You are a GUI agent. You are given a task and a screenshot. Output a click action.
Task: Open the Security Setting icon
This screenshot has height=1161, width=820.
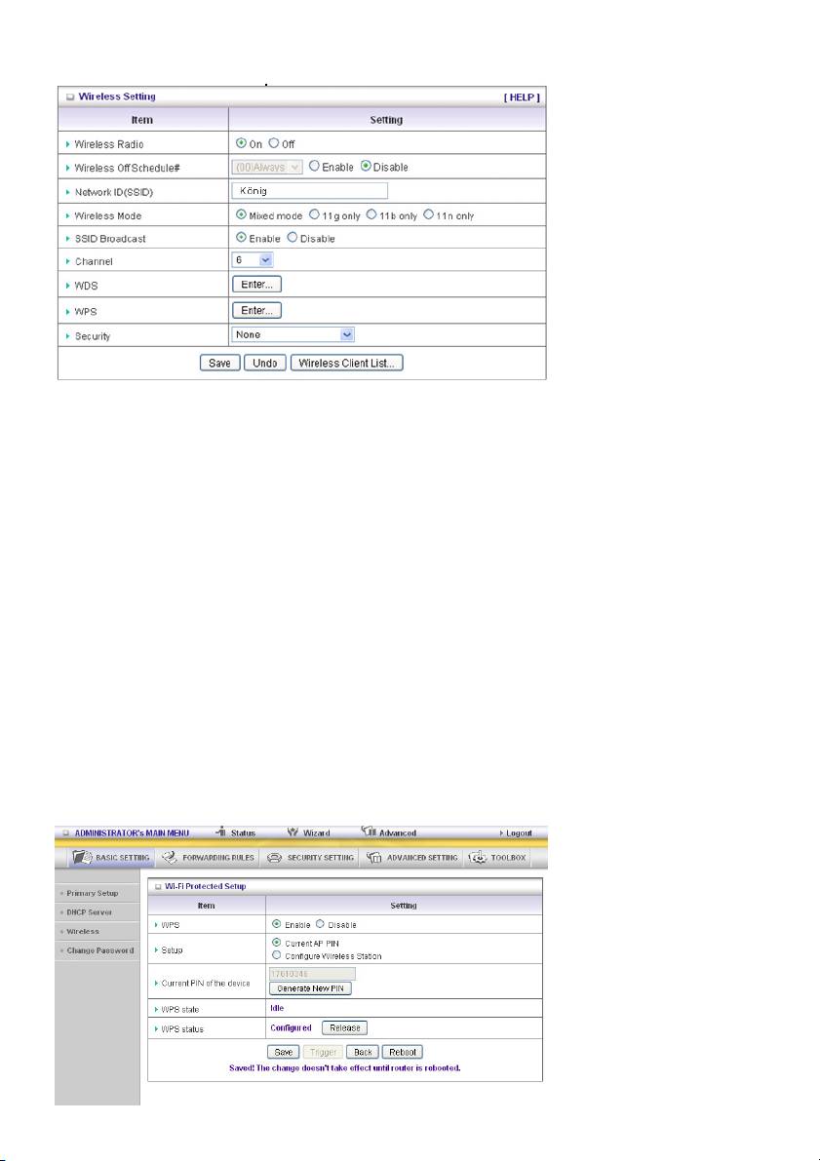click(x=275, y=858)
